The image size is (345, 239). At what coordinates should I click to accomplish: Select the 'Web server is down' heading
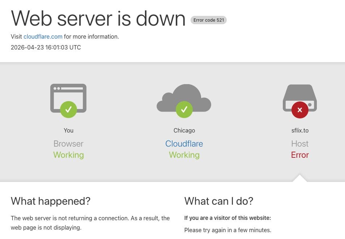(x=98, y=18)
